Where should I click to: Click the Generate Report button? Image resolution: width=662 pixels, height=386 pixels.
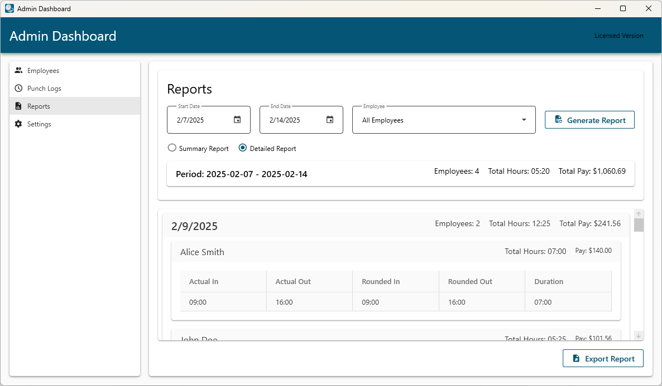coord(589,119)
